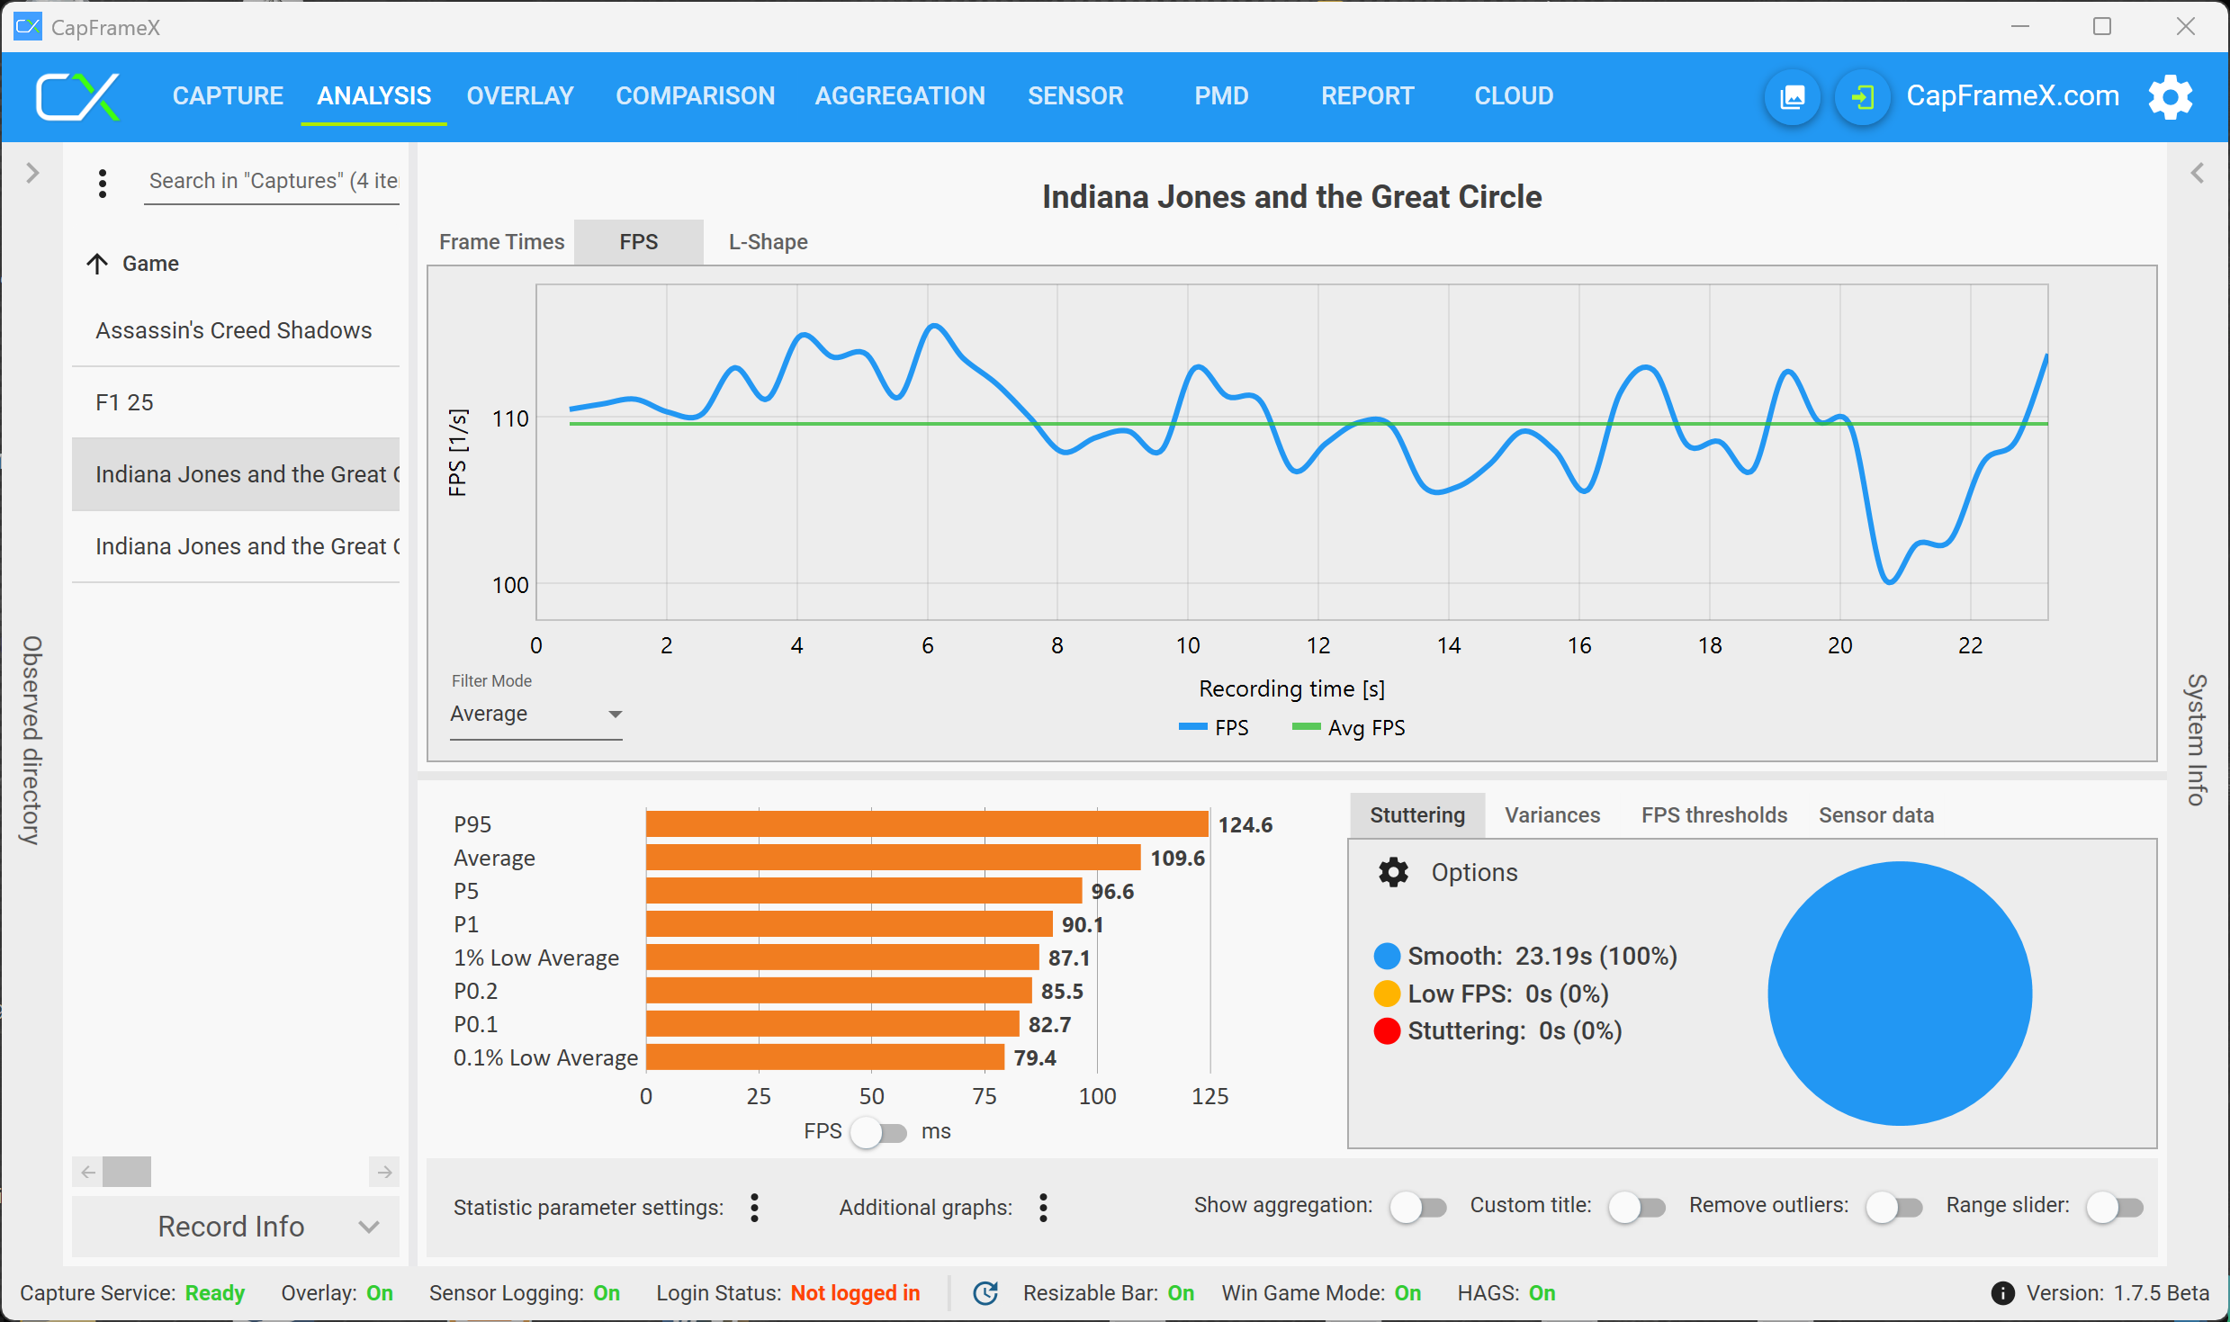Viewport: 2230px width, 1322px height.
Task: Toggle the Show aggregation switch
Action: 1417,1207
